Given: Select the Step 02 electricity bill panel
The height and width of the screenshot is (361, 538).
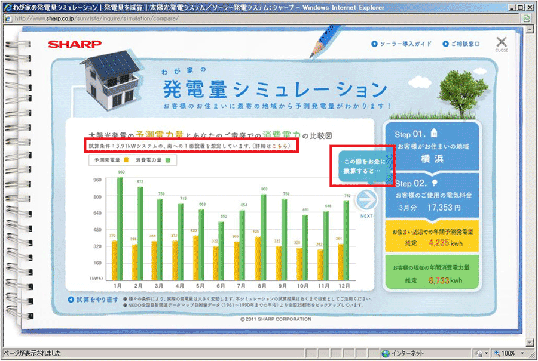Looking at the screenshot, I should pos(432,197).
